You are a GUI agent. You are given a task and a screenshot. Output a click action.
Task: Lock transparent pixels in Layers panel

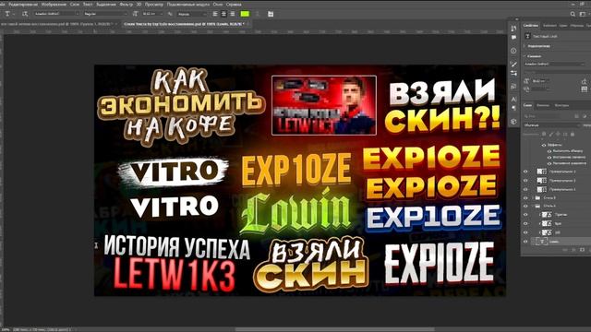(x=544, y=134)
